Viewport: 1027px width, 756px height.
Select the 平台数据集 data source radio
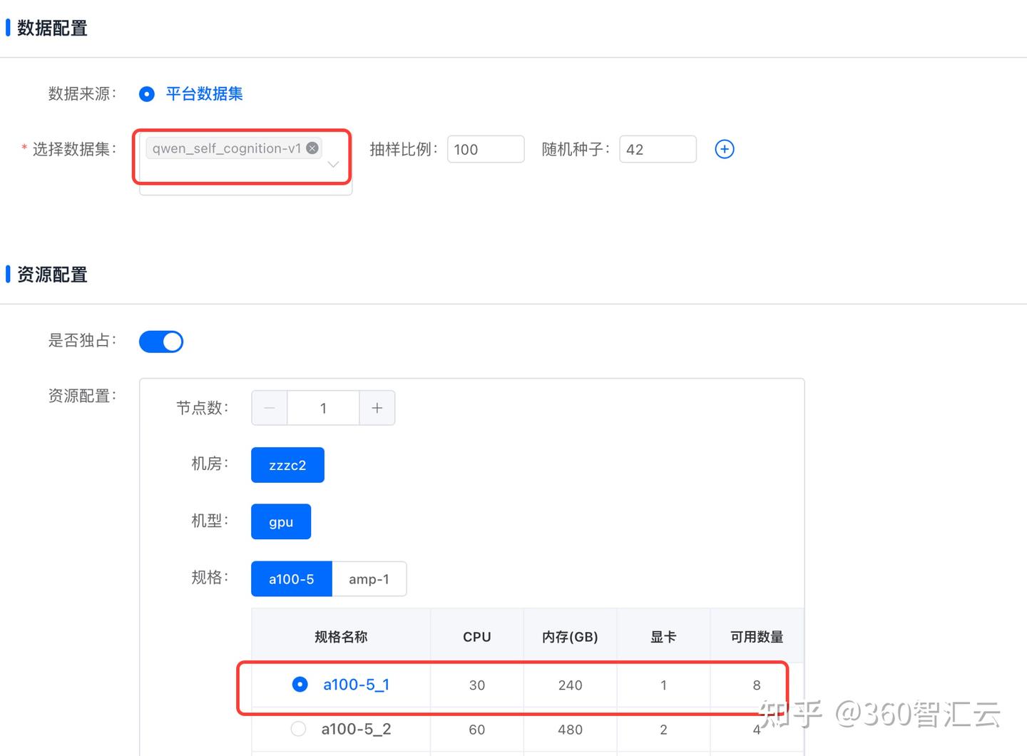[146, 93]
